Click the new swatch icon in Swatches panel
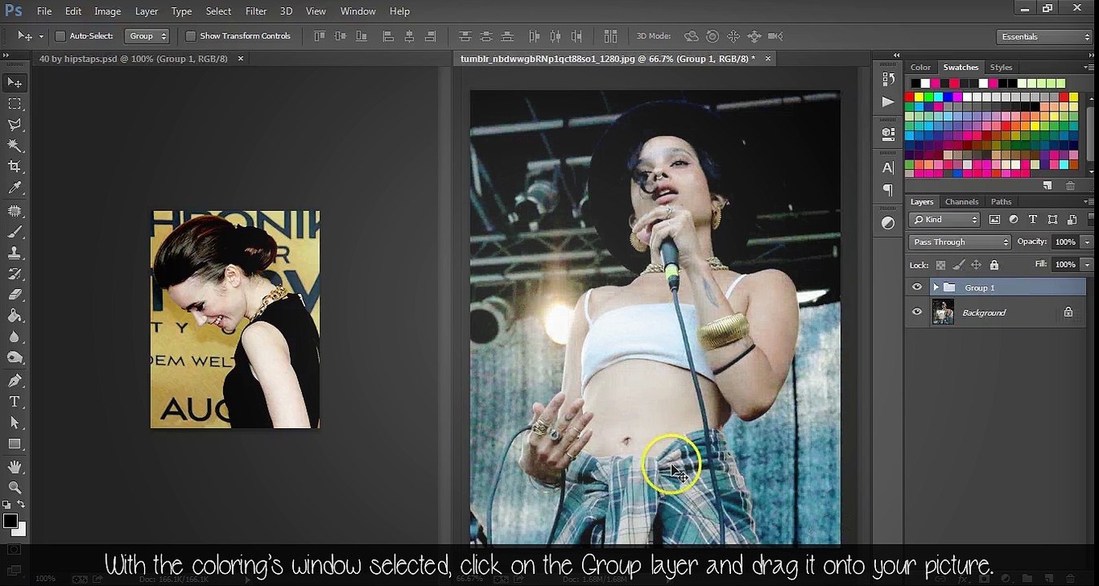Image resolution: width=1099 pixels, height=586 pixels. tap(1048, 186)
